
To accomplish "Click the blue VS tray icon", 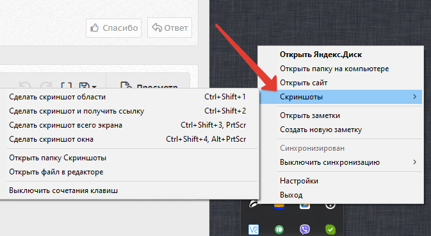I will [x=254, y=230].
